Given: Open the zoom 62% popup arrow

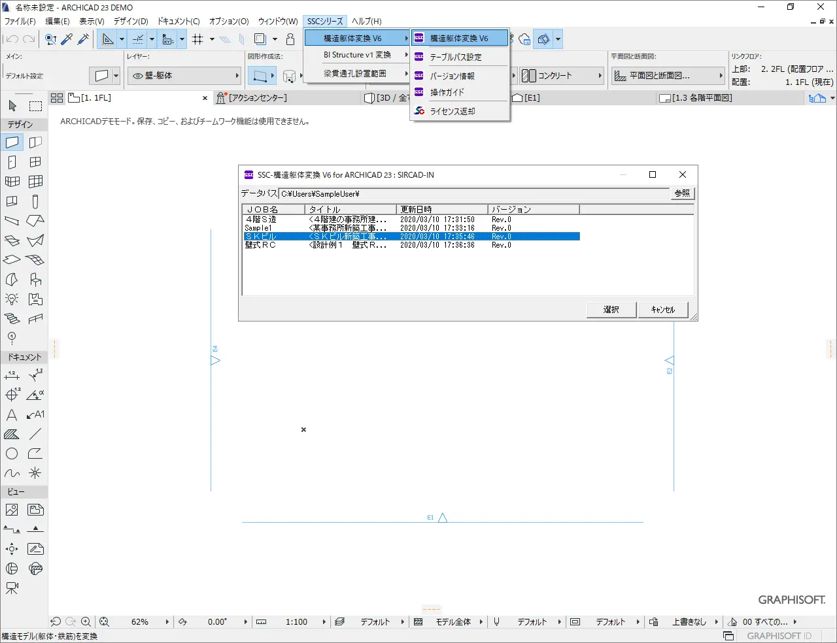Looking at the screenshot, I should pyautogui.click(x=167, y=622).
